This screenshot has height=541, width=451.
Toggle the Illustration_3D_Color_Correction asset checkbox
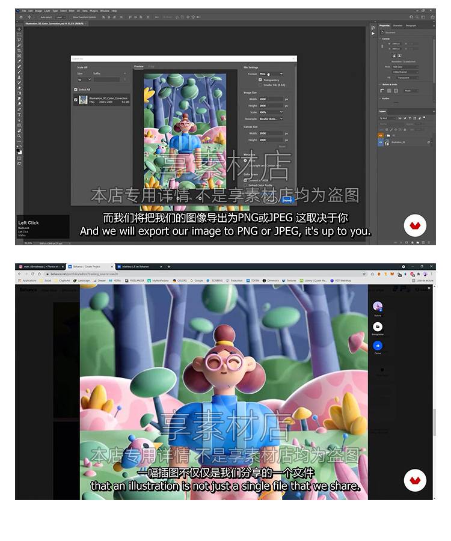[76, 100]
